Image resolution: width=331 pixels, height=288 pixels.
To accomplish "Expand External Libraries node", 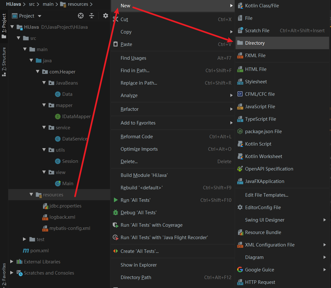I will tap(12, 261).
